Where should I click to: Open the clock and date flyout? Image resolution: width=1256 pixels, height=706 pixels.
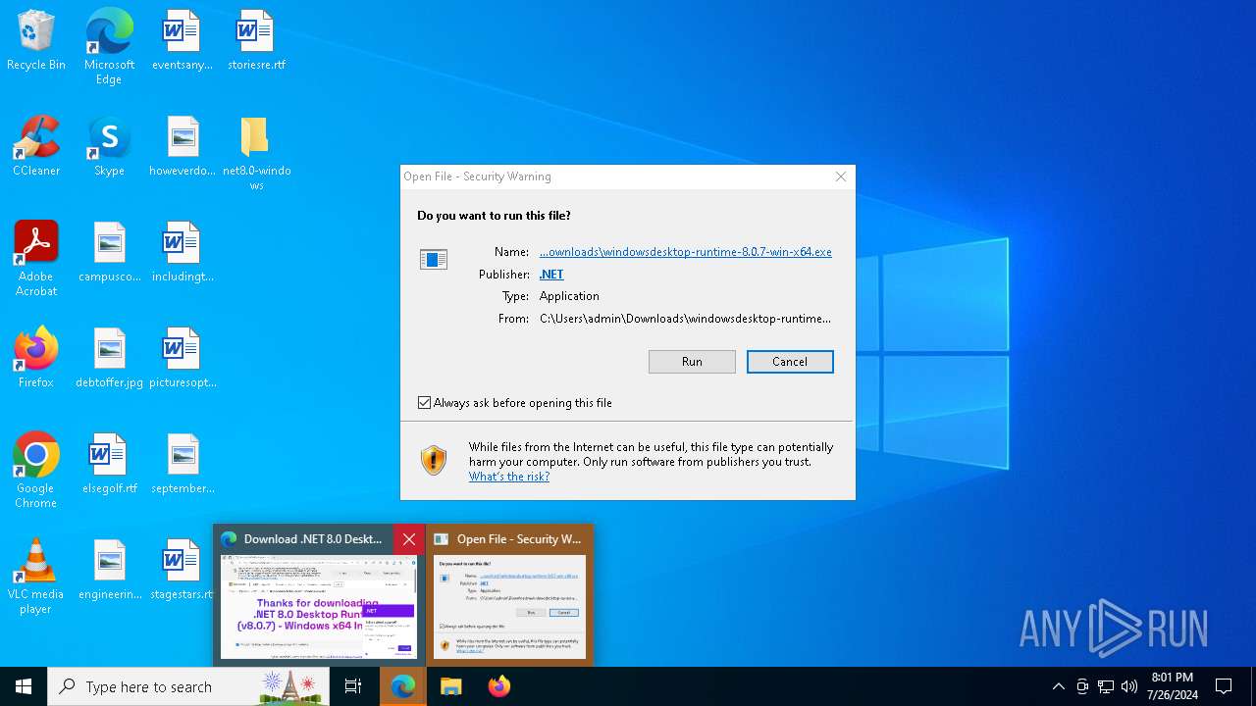(1173, 686)
